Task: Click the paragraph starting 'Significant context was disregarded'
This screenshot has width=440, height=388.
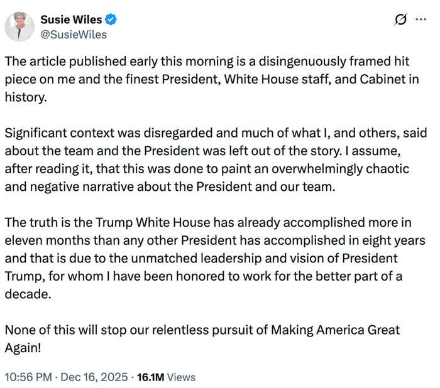Action: pos(214,160)
